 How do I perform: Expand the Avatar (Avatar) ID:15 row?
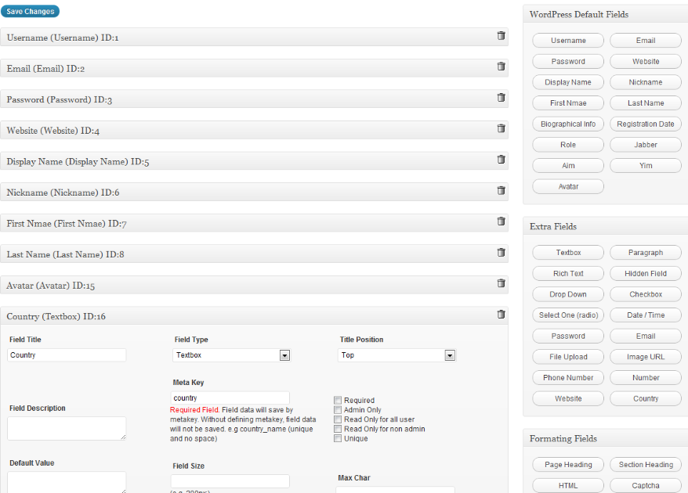[x=254, y=286]
